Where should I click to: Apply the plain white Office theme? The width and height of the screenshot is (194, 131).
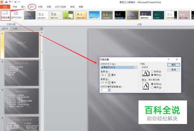click(43, 15)
